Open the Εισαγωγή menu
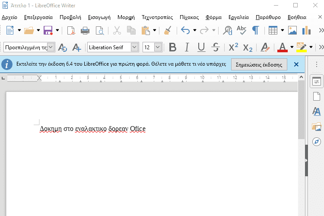The image size is (324, 216). (x=99, y=17)
